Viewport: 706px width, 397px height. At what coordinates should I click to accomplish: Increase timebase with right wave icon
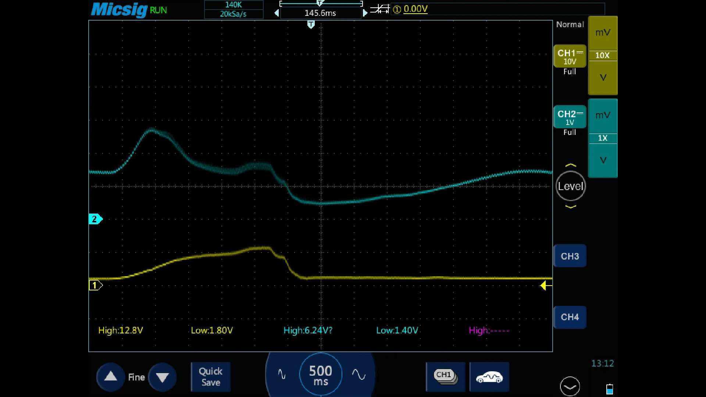pos(359,375)
